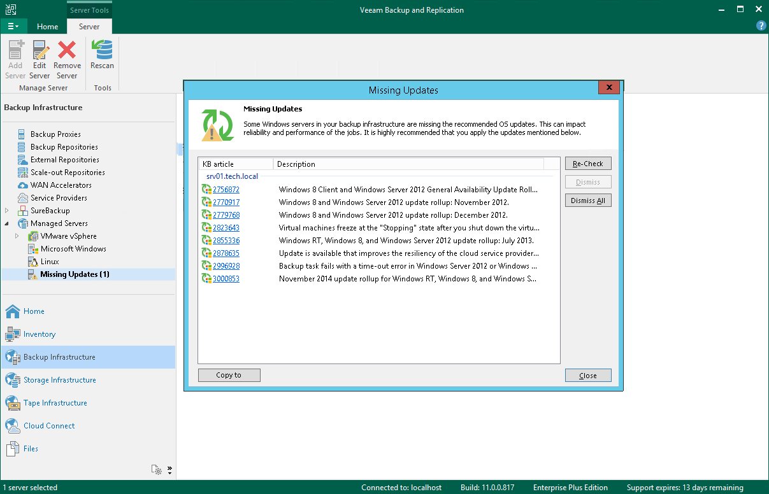Click the Edit Server ribbon icon
769x494 pixels.
[40, 50]
